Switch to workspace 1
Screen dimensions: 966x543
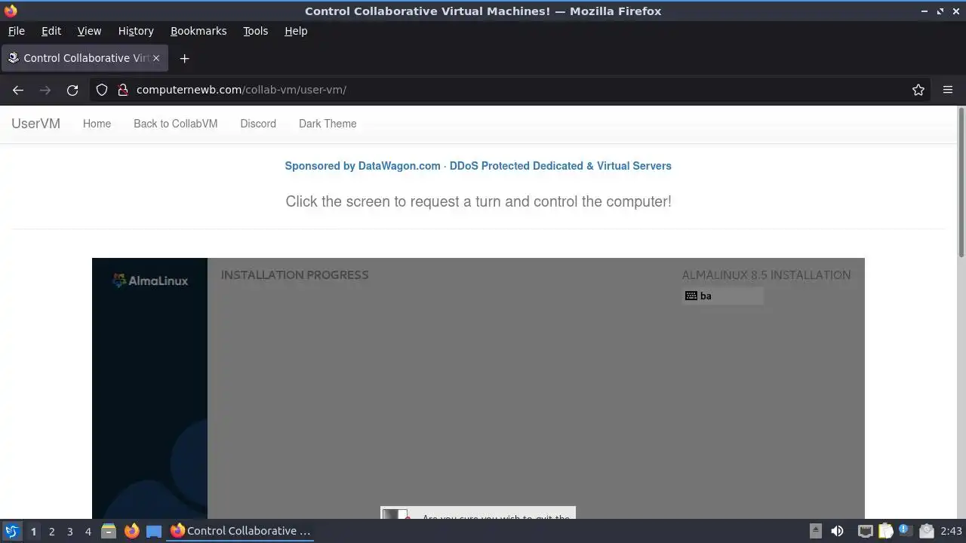point(33,531)
